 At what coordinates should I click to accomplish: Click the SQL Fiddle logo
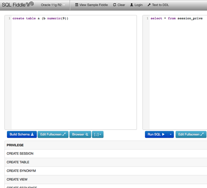coord(18,4)
